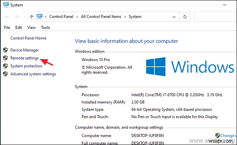Viewport: 237px width, 145px height.
Task: Click the 'Processor:' label
Action: pyautogui.click(x=90, y=95)
